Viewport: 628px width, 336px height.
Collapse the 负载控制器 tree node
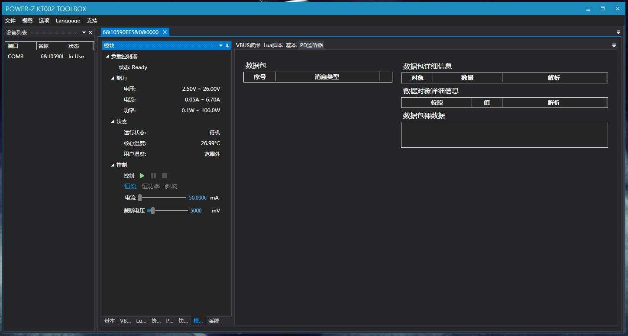click(x=107, y=57)
